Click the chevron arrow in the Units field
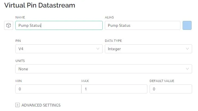The height and width of the screenshot is (111, 198). [187, 69]
